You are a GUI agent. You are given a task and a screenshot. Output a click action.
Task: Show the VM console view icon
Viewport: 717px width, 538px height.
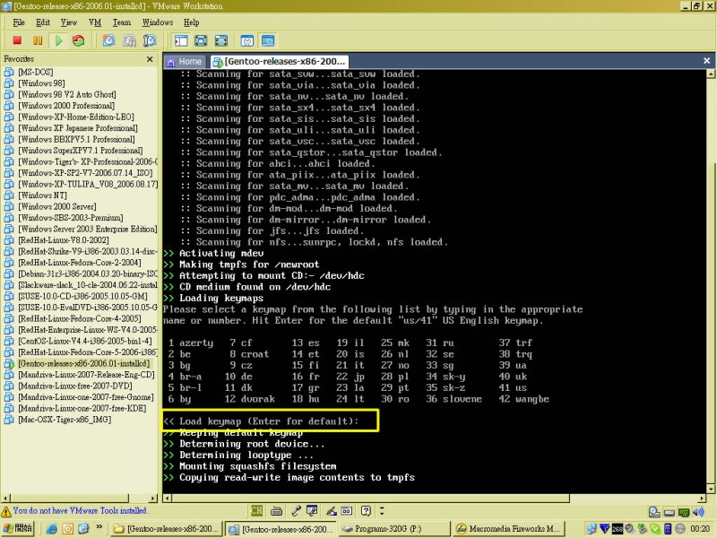268,40
